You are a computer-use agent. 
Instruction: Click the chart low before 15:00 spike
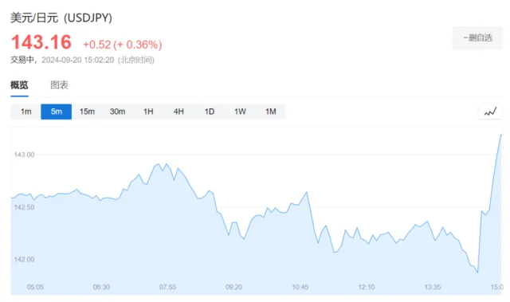point(477,272)
